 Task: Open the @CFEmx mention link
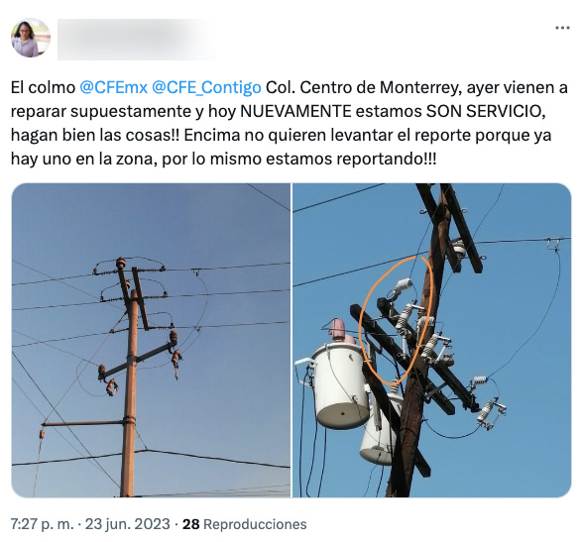(114, 88)
